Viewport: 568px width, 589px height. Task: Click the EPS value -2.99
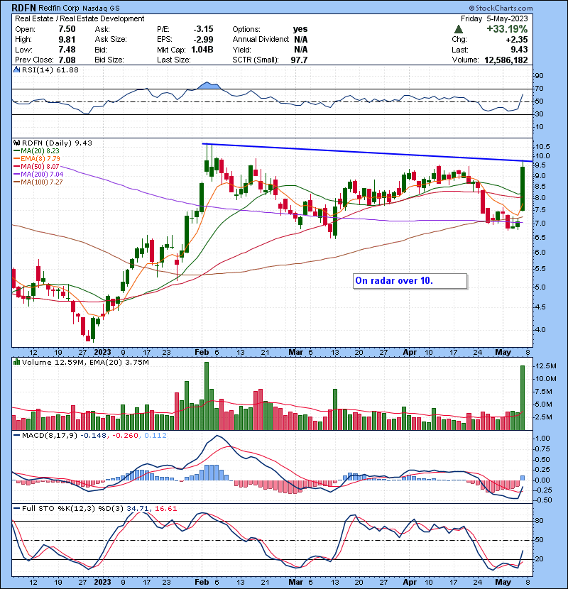(x=203, y=40)
